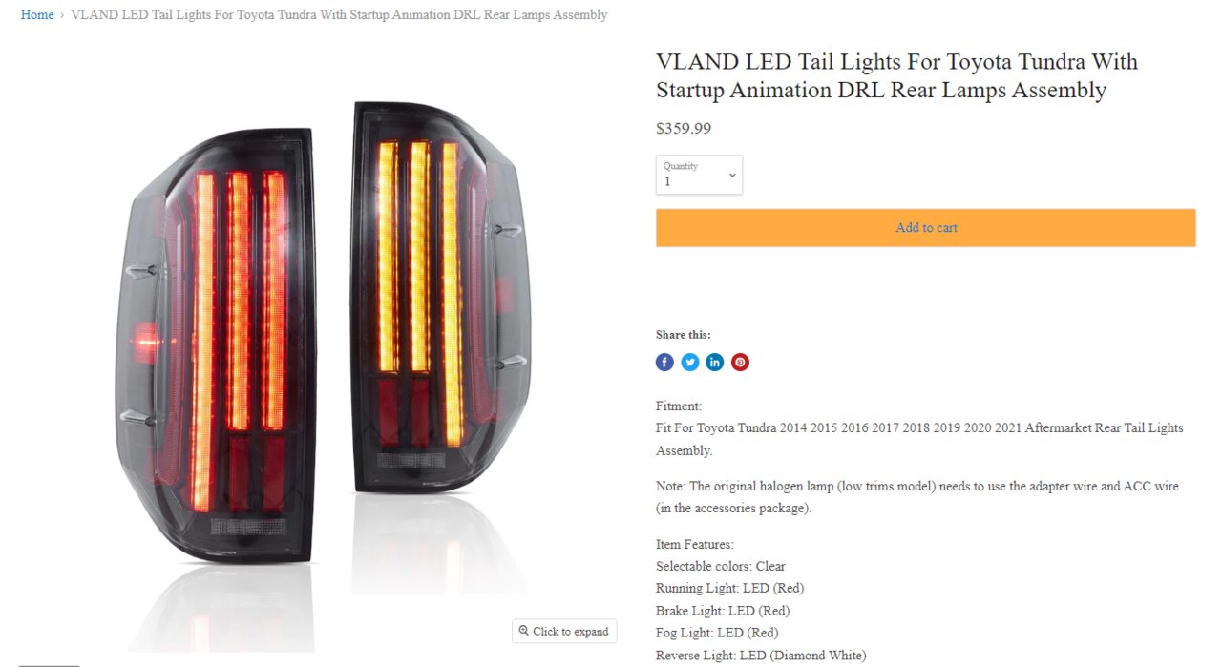
Task: Click the $359.99 price
Action: click(x=684, y=129)
